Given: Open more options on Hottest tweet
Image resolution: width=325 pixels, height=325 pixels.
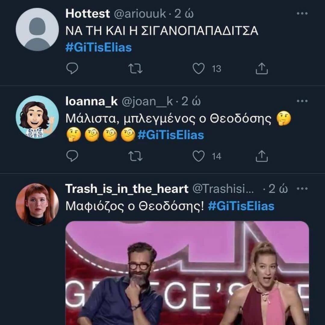Looking at the screenshot, I should coord(302,14).
